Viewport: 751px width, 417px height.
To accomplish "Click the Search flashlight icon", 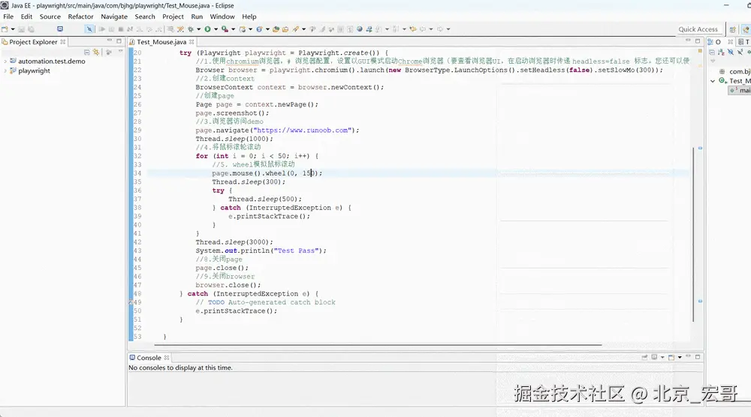I will [295, 29].
